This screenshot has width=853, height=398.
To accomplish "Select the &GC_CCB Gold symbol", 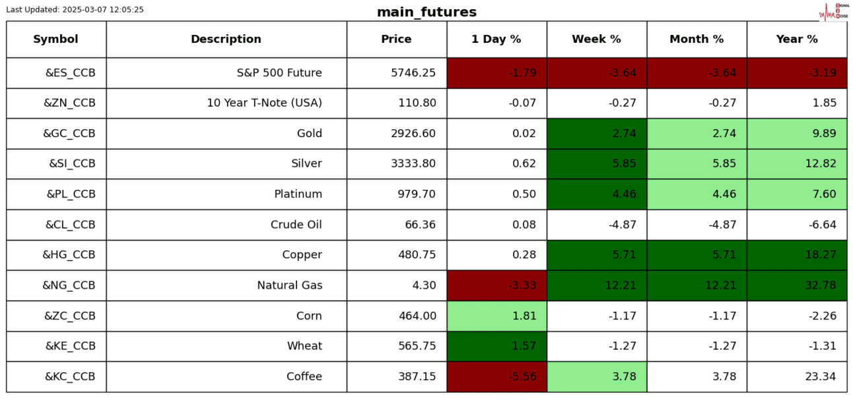I will 69,134.
